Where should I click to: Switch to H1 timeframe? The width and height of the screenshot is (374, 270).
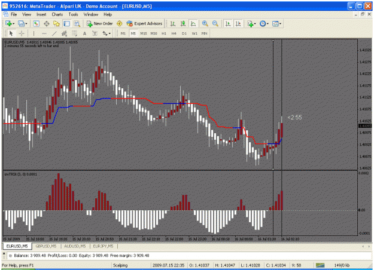click(164, 33)
